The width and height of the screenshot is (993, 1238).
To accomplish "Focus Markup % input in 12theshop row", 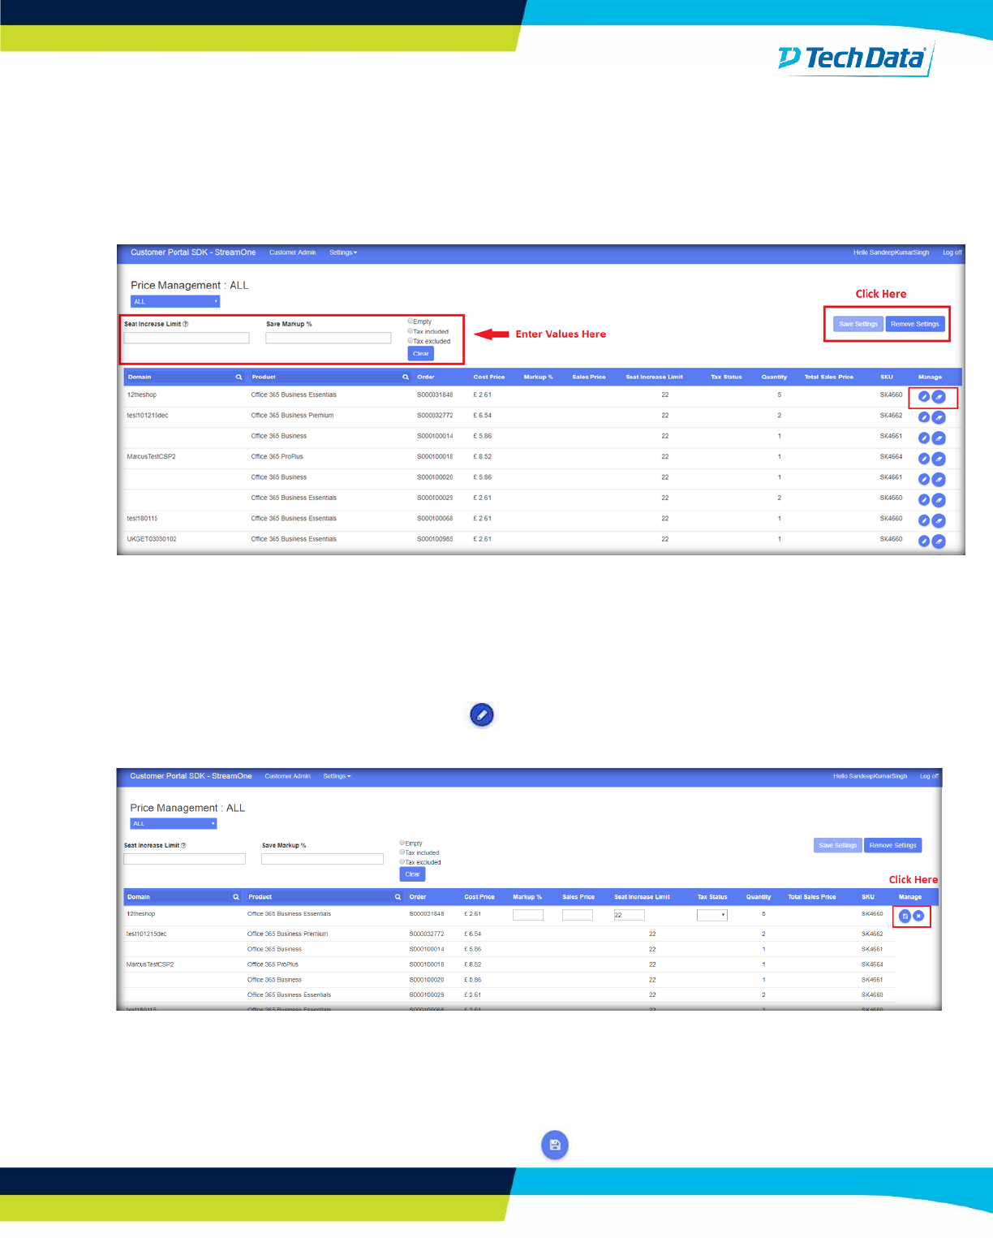I will 528,915.
